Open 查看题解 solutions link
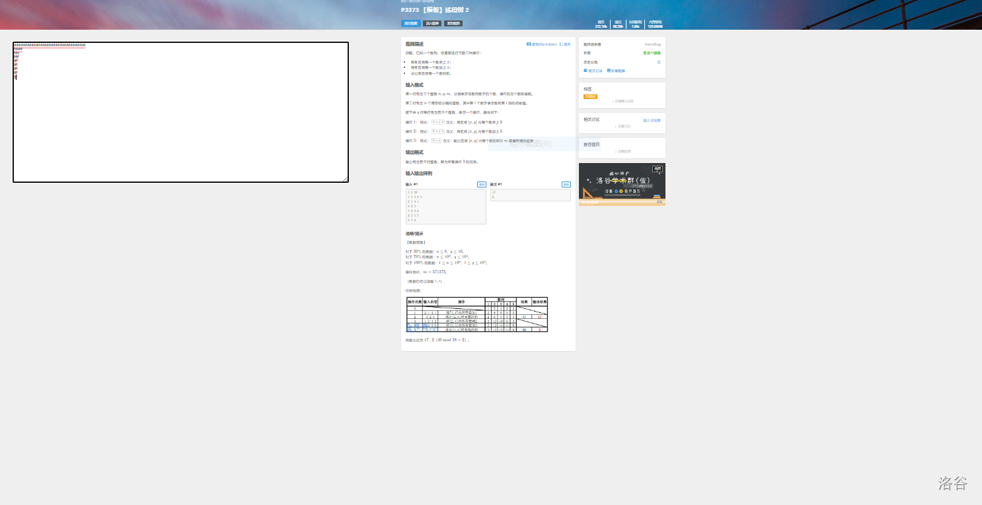 pyautogui.click(x=616, y=71)
